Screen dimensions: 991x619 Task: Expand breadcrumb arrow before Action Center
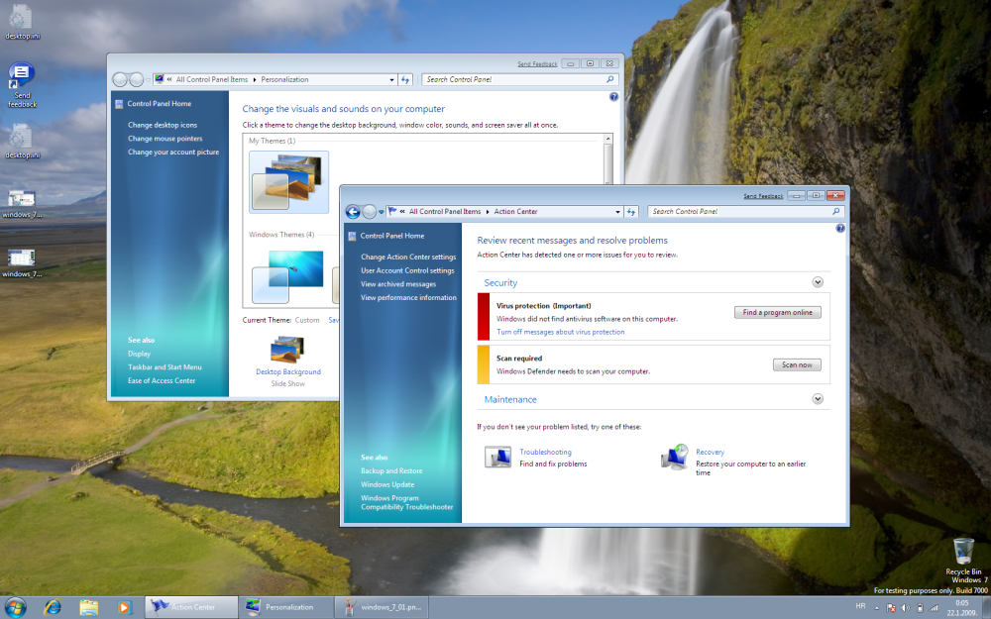488,212
